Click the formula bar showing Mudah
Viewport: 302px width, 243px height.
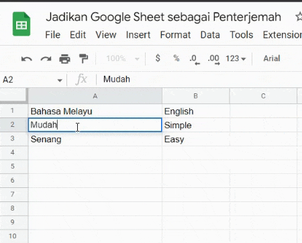(x=199, y=79)
